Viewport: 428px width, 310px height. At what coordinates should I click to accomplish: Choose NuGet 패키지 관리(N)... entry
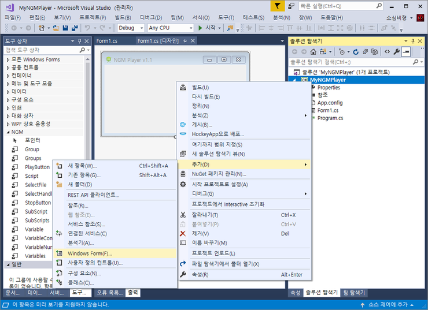244,174
